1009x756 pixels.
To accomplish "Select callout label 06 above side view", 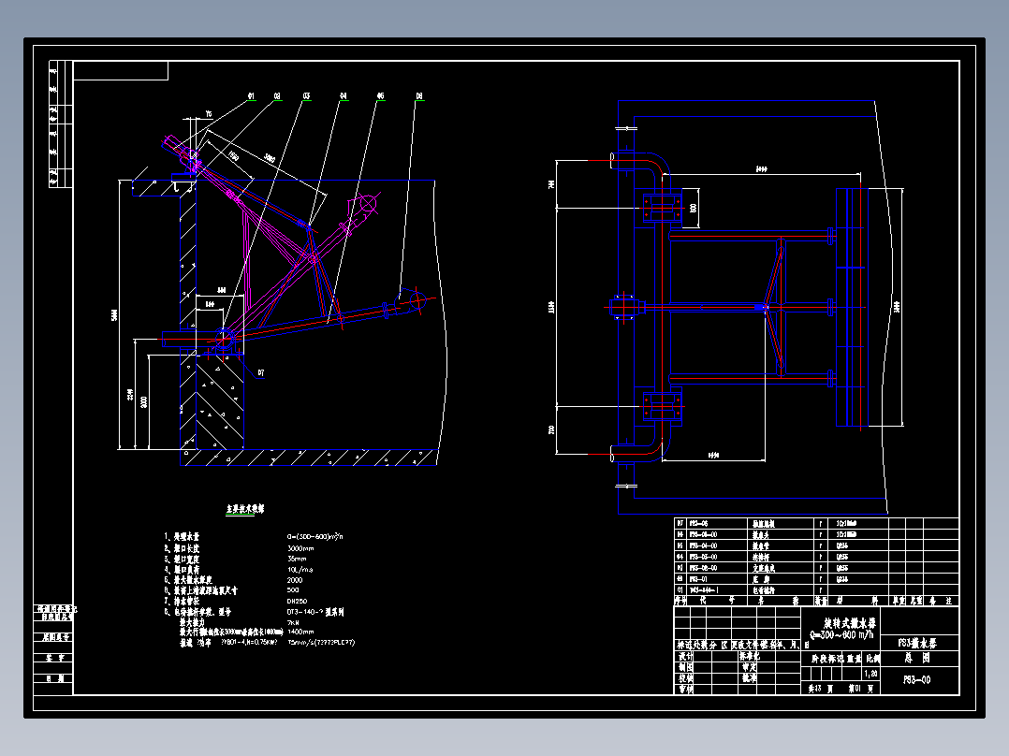I will [419, 96].
